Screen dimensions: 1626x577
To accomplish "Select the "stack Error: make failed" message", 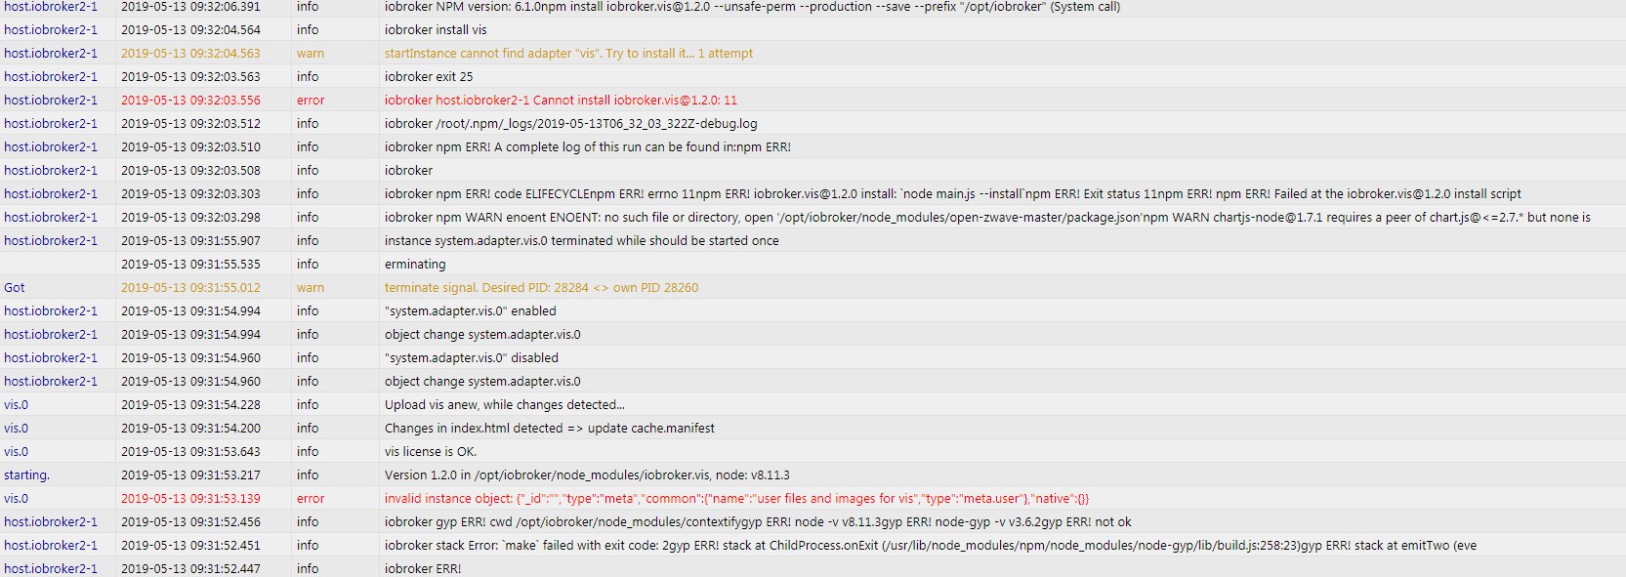I will pos(930,545).
